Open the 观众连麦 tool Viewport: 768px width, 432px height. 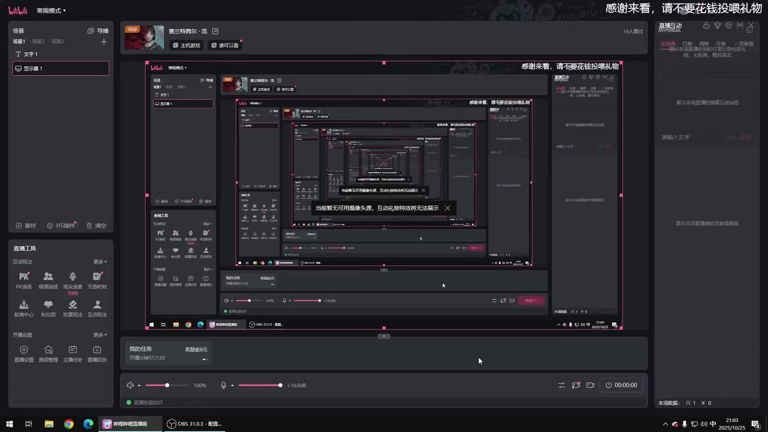pos(73,280)
